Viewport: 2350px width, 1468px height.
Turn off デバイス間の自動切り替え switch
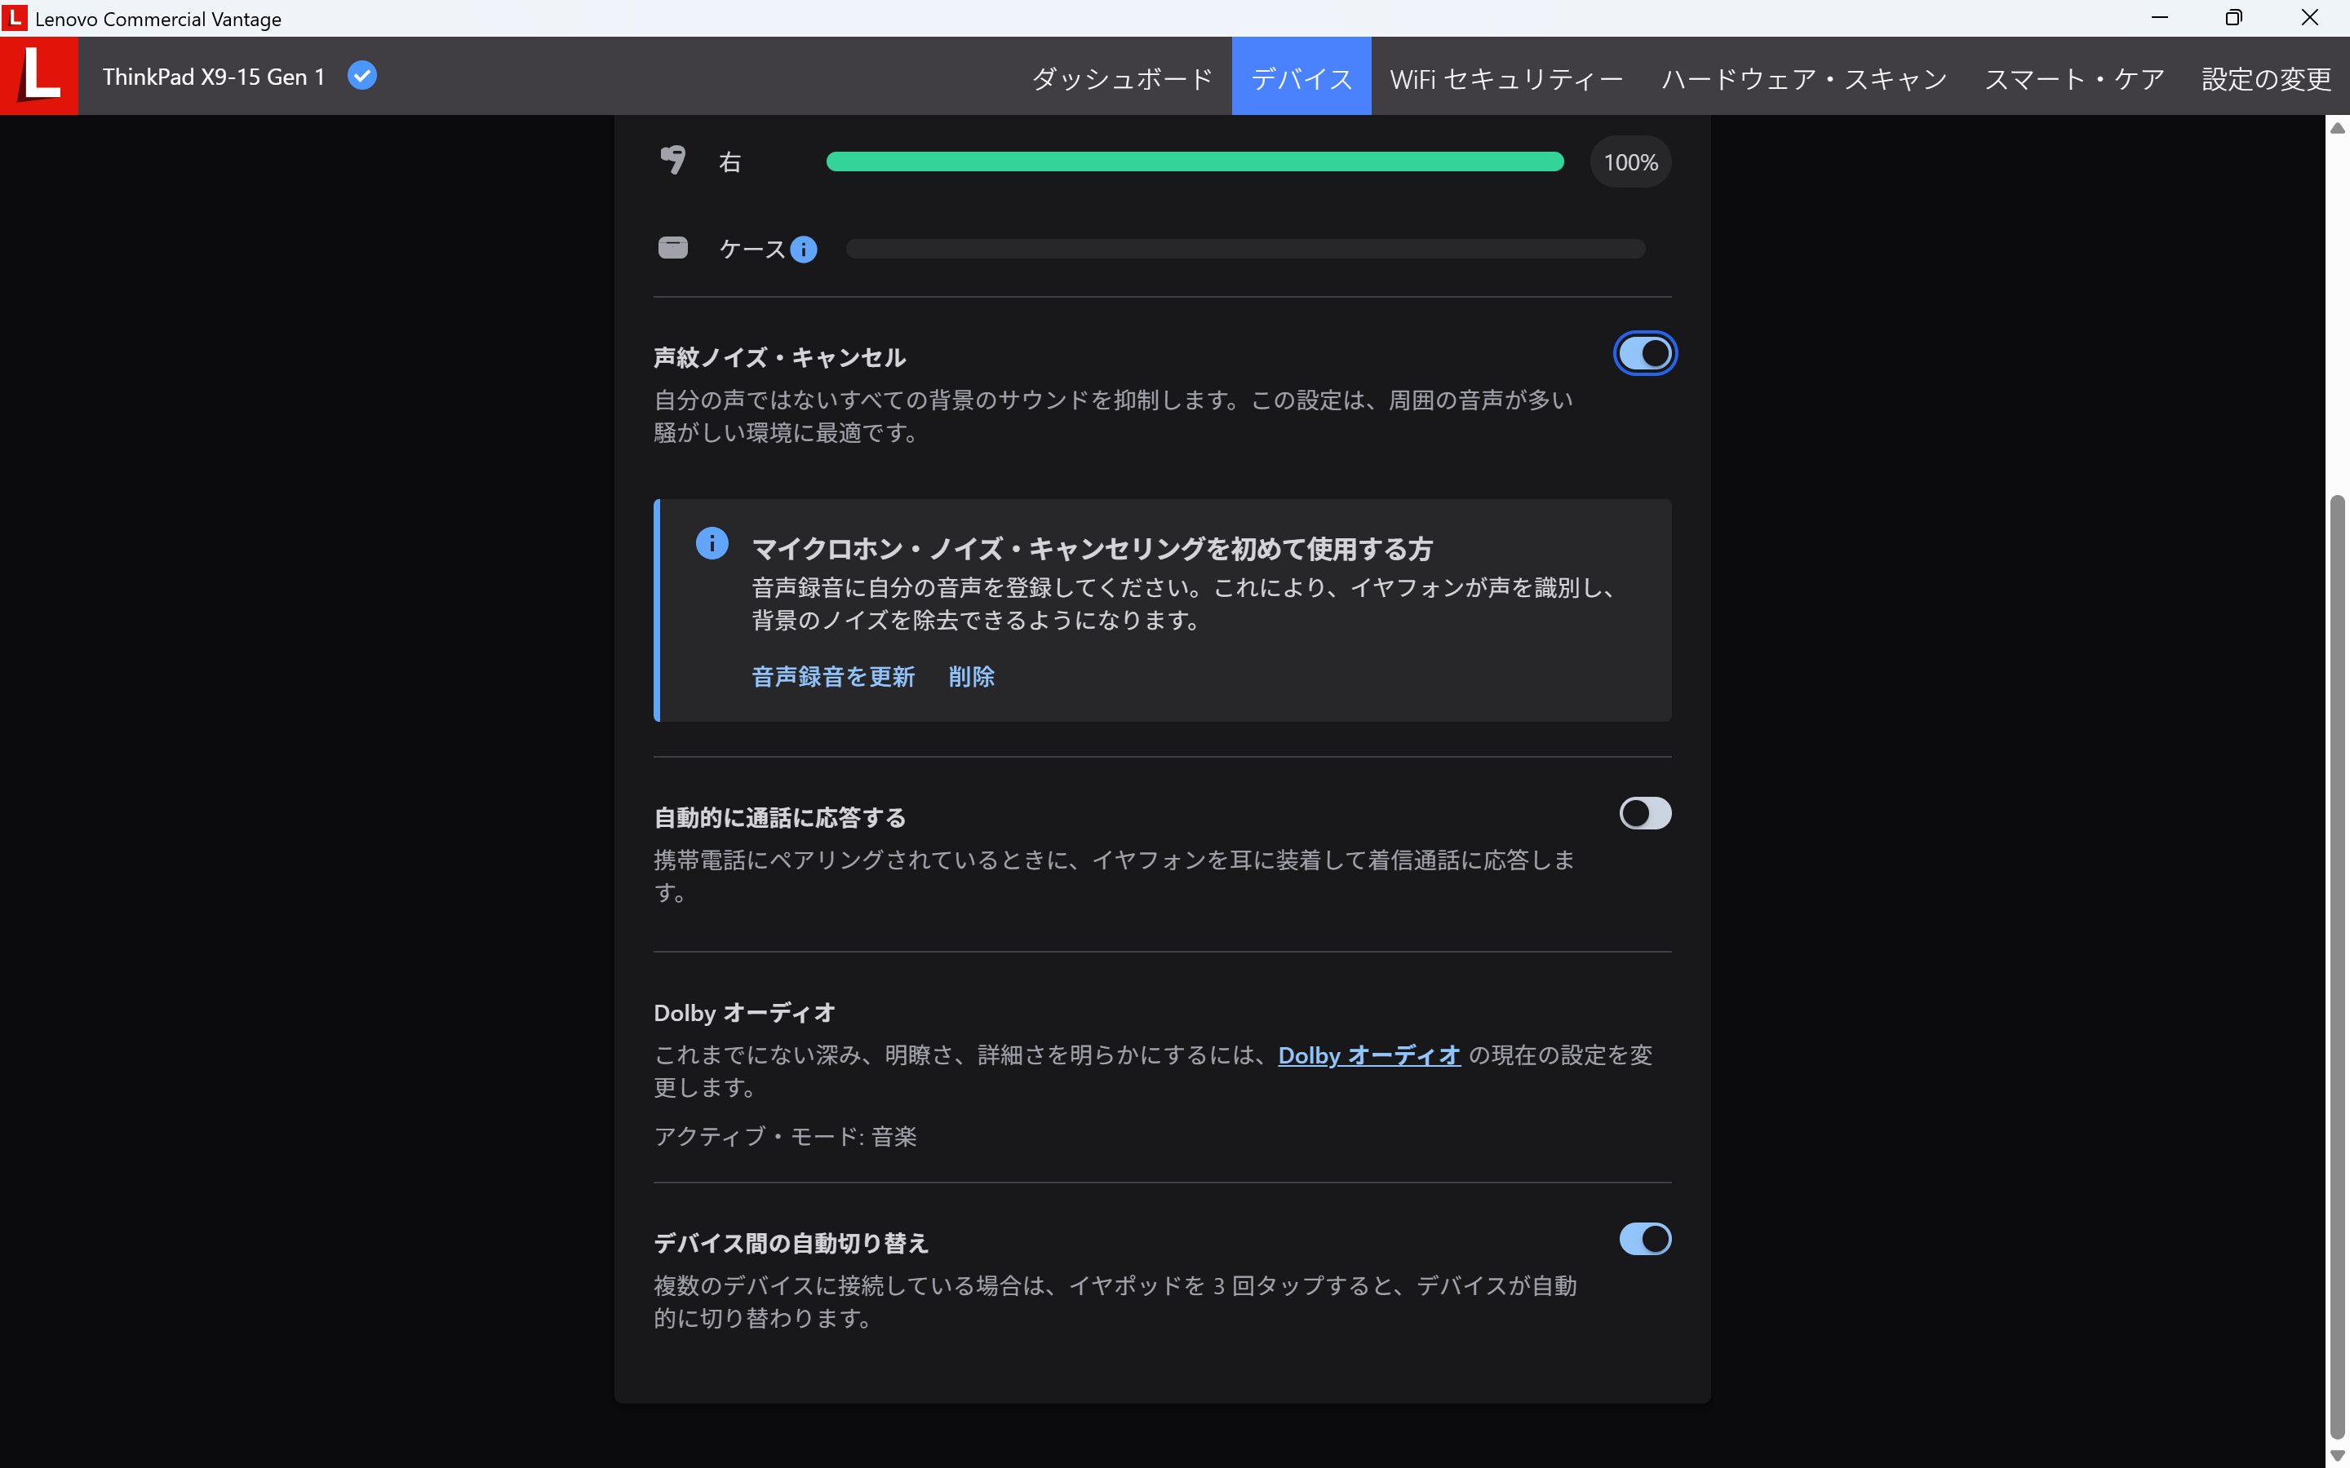click(x=1645, y=1239)
